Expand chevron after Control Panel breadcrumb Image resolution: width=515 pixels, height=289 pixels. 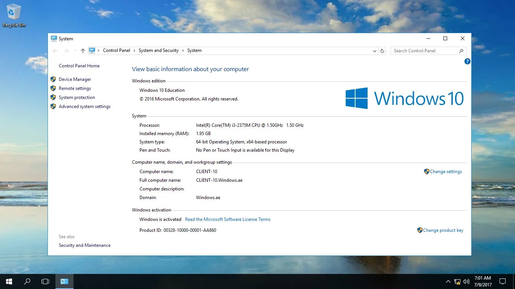pos(134,50)
